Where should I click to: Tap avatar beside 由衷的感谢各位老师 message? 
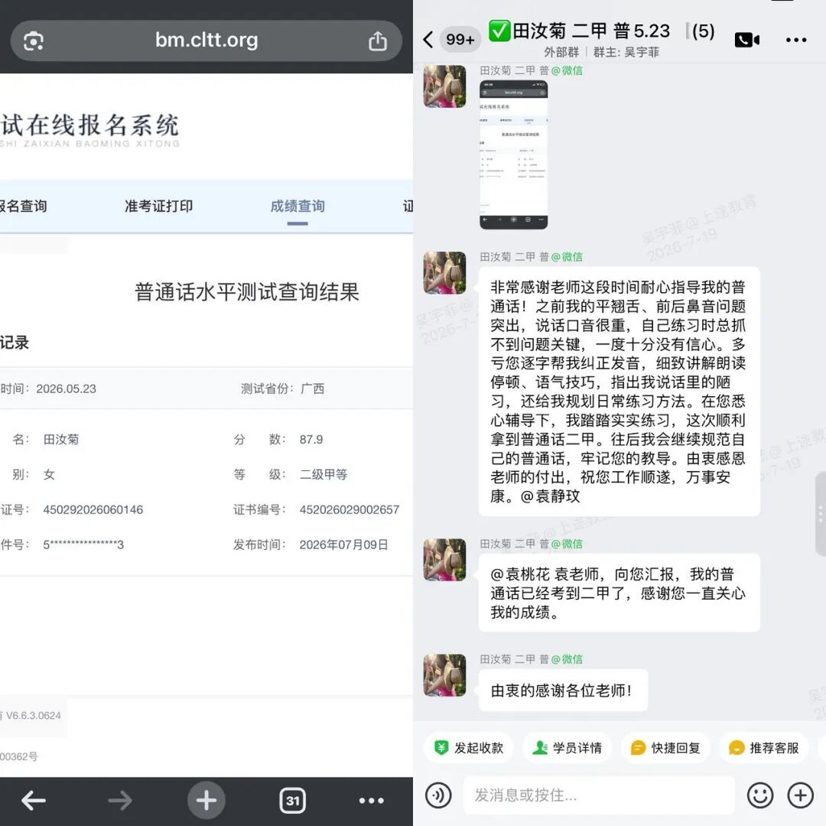444,675
